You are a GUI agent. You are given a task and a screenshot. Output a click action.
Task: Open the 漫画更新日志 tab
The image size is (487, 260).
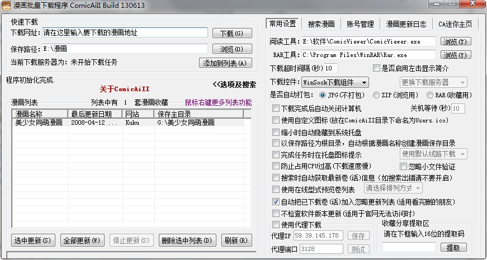[x=407, y=24]
